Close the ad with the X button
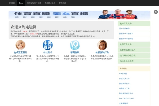 [x=156, y=12]
